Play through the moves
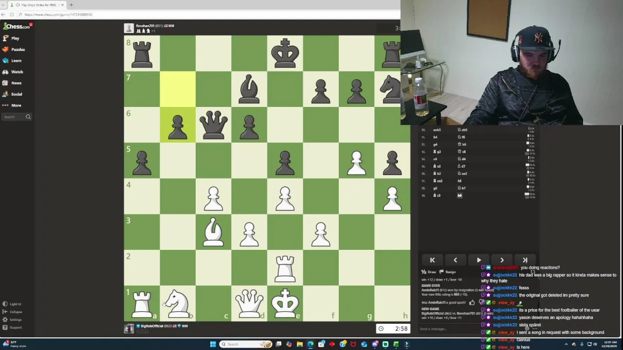The width and height of the screenshot is (623, 350). [x=478, y=260]
